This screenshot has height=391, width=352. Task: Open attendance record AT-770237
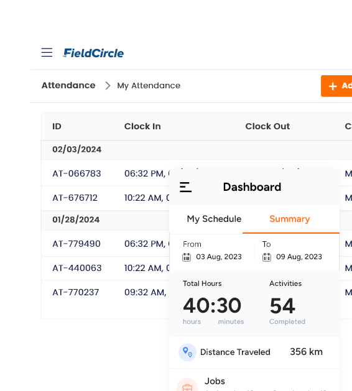tap(76, 292)
